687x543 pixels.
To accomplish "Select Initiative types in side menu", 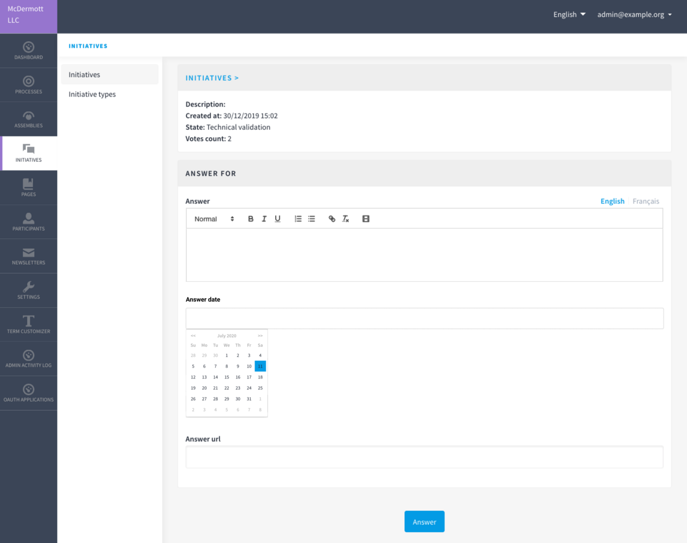I will (92, 94).
